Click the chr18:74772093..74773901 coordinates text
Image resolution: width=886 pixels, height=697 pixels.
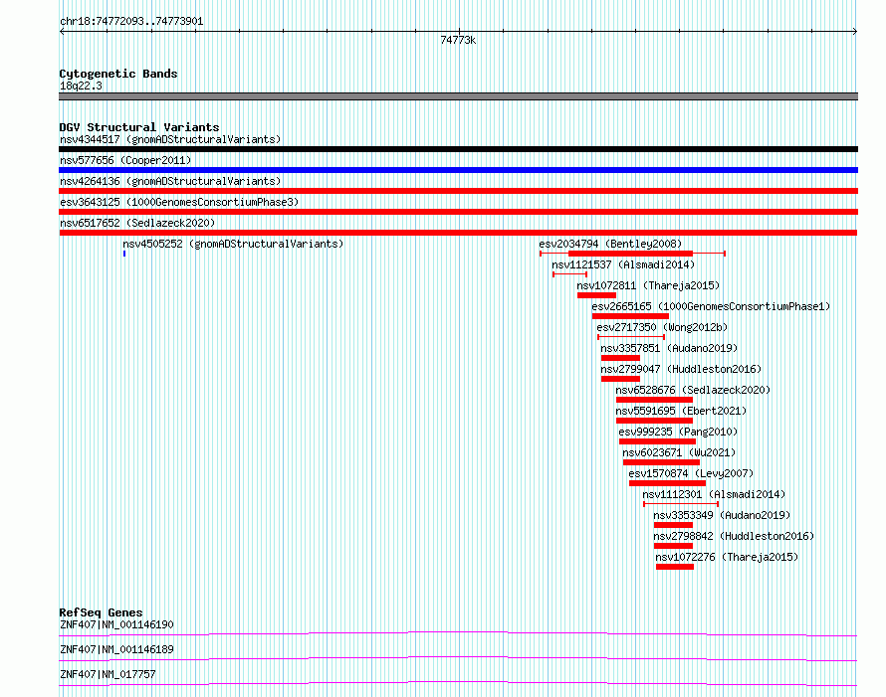[x=131, y=22]
